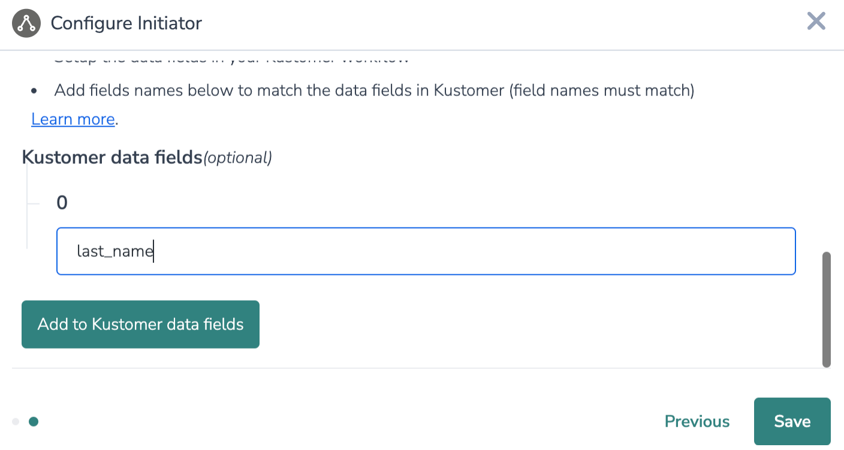
Task: Save the initiator configuration
Action: tap(792, 421)
